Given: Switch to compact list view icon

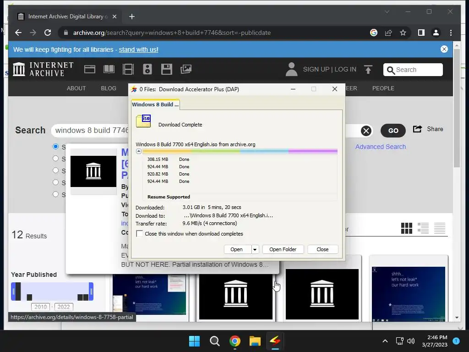Looking at the screenshot, I should (439, 228).
